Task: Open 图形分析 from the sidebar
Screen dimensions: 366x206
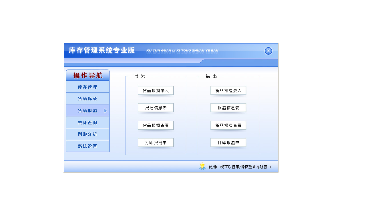Action: 87,134
